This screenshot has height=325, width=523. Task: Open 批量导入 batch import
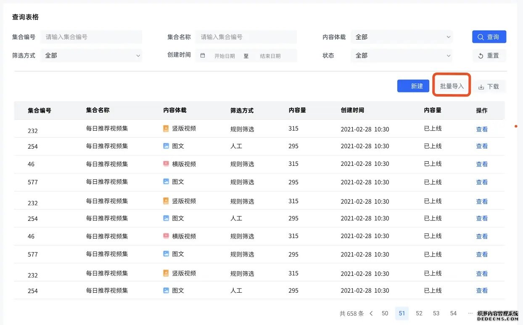point(452,86)
